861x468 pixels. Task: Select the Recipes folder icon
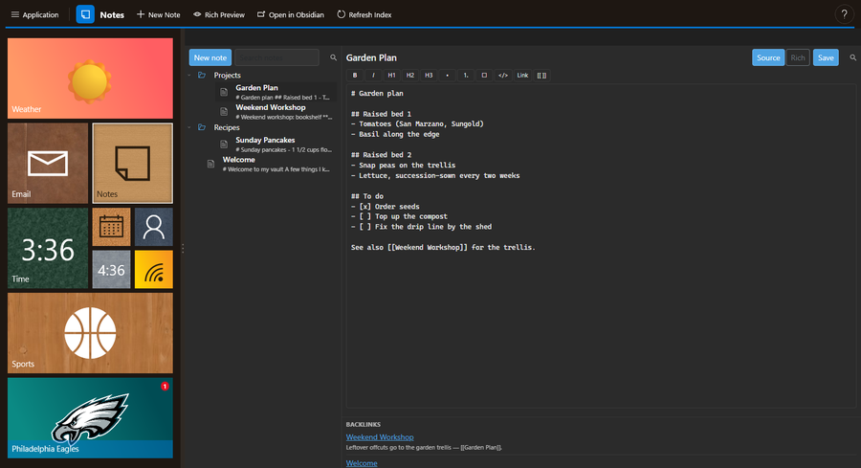(202, 127)
